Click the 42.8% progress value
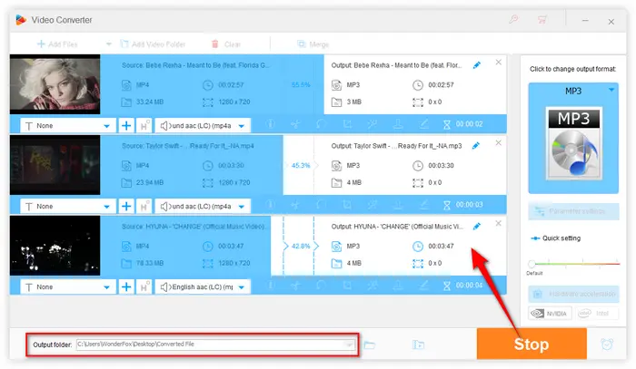 (x=301, y=246)
